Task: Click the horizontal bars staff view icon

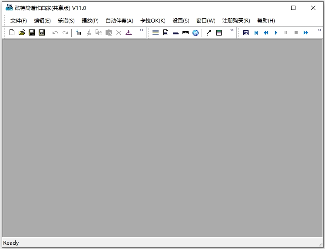Action: pyautogui.click(x=156, y=32)
